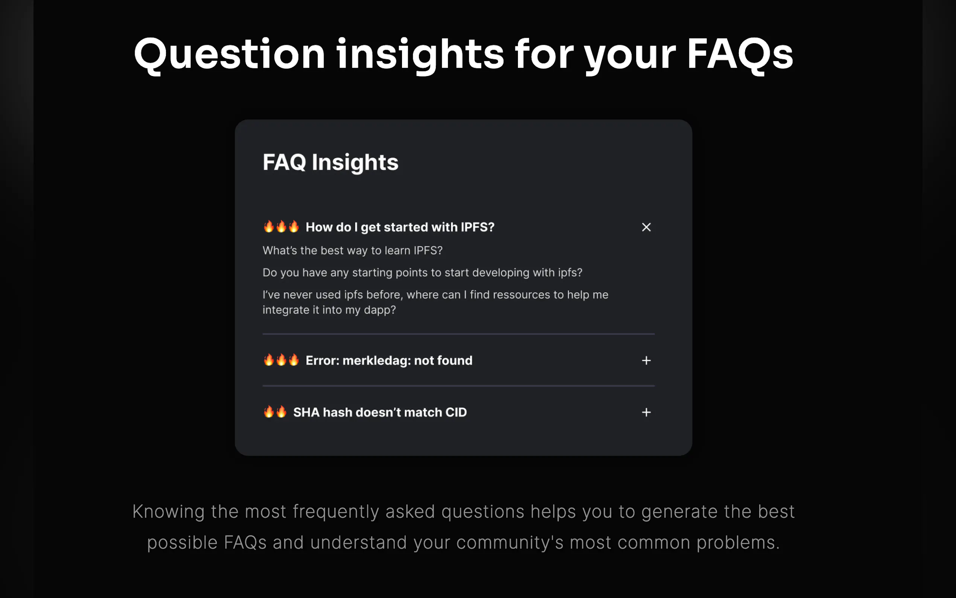Click middle flame icon beside IPFS question
This screenshot has width=956, height=598.
[282, 227]
